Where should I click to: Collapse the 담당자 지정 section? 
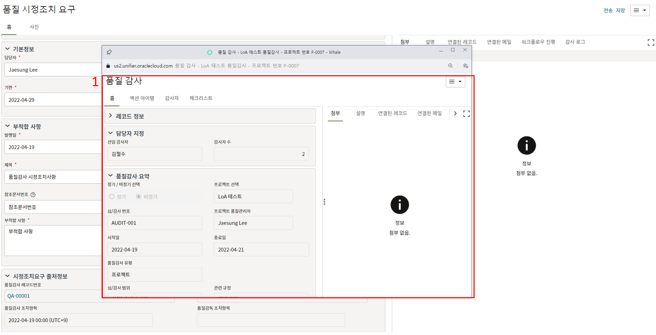tap(110, 133)
